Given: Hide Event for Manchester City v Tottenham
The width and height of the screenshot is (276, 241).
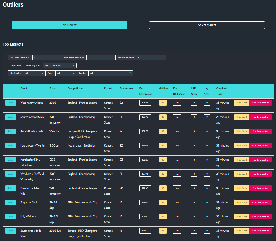Looking at the screenshot, I should 242,160.
